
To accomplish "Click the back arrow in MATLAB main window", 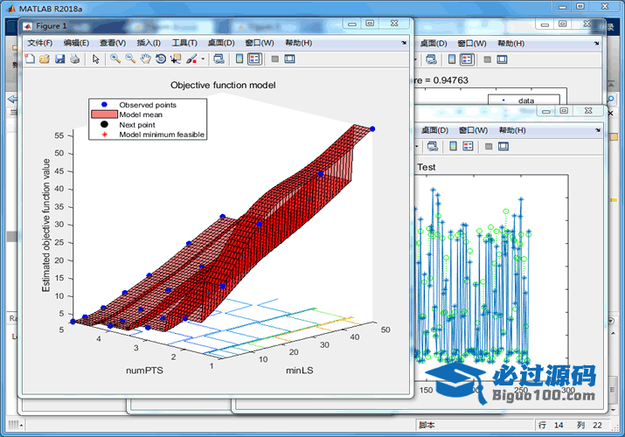I will coord(12,99).
